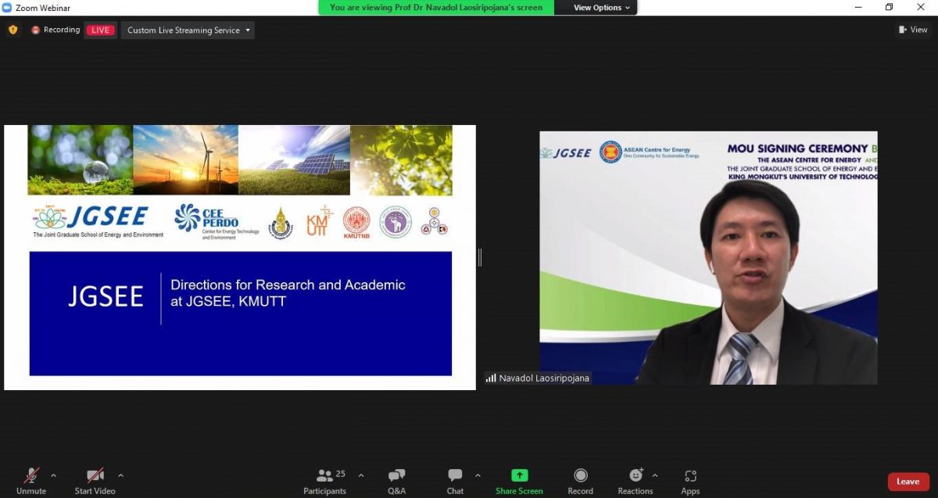Viewport: 938px width, 498px height.
Task: Open the Q&A window
Action: [396, 480]
